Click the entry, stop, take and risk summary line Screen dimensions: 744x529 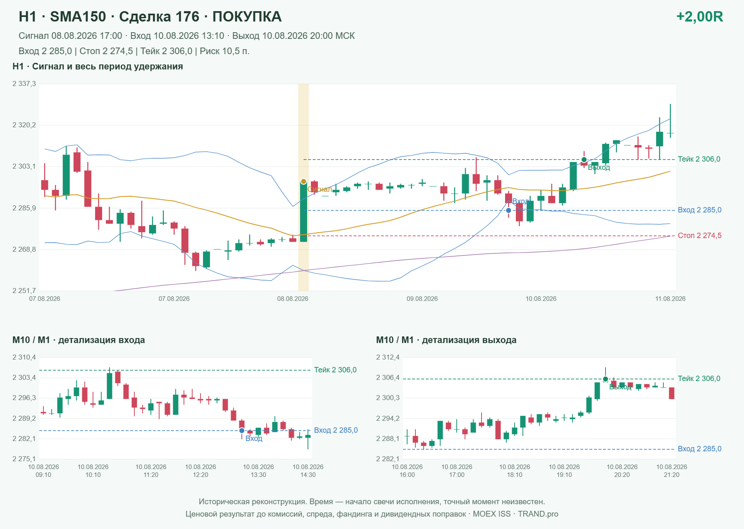coord(134,51)
